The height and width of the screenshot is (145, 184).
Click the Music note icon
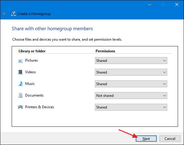point(20,84)
